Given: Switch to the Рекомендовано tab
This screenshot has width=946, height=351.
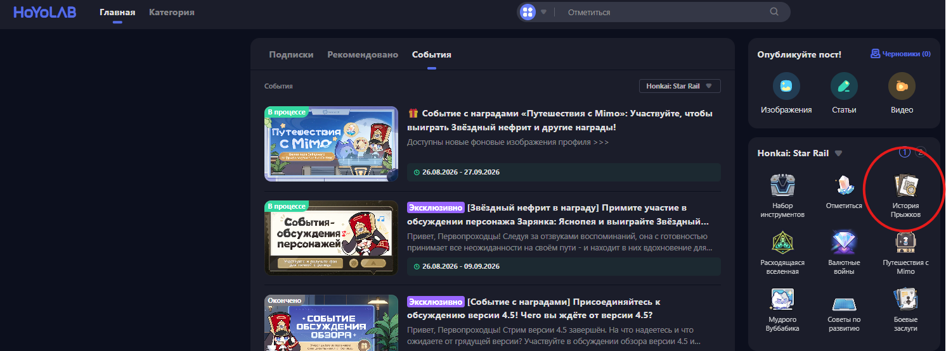Looking at the screenshot, I should pos(363,54).
